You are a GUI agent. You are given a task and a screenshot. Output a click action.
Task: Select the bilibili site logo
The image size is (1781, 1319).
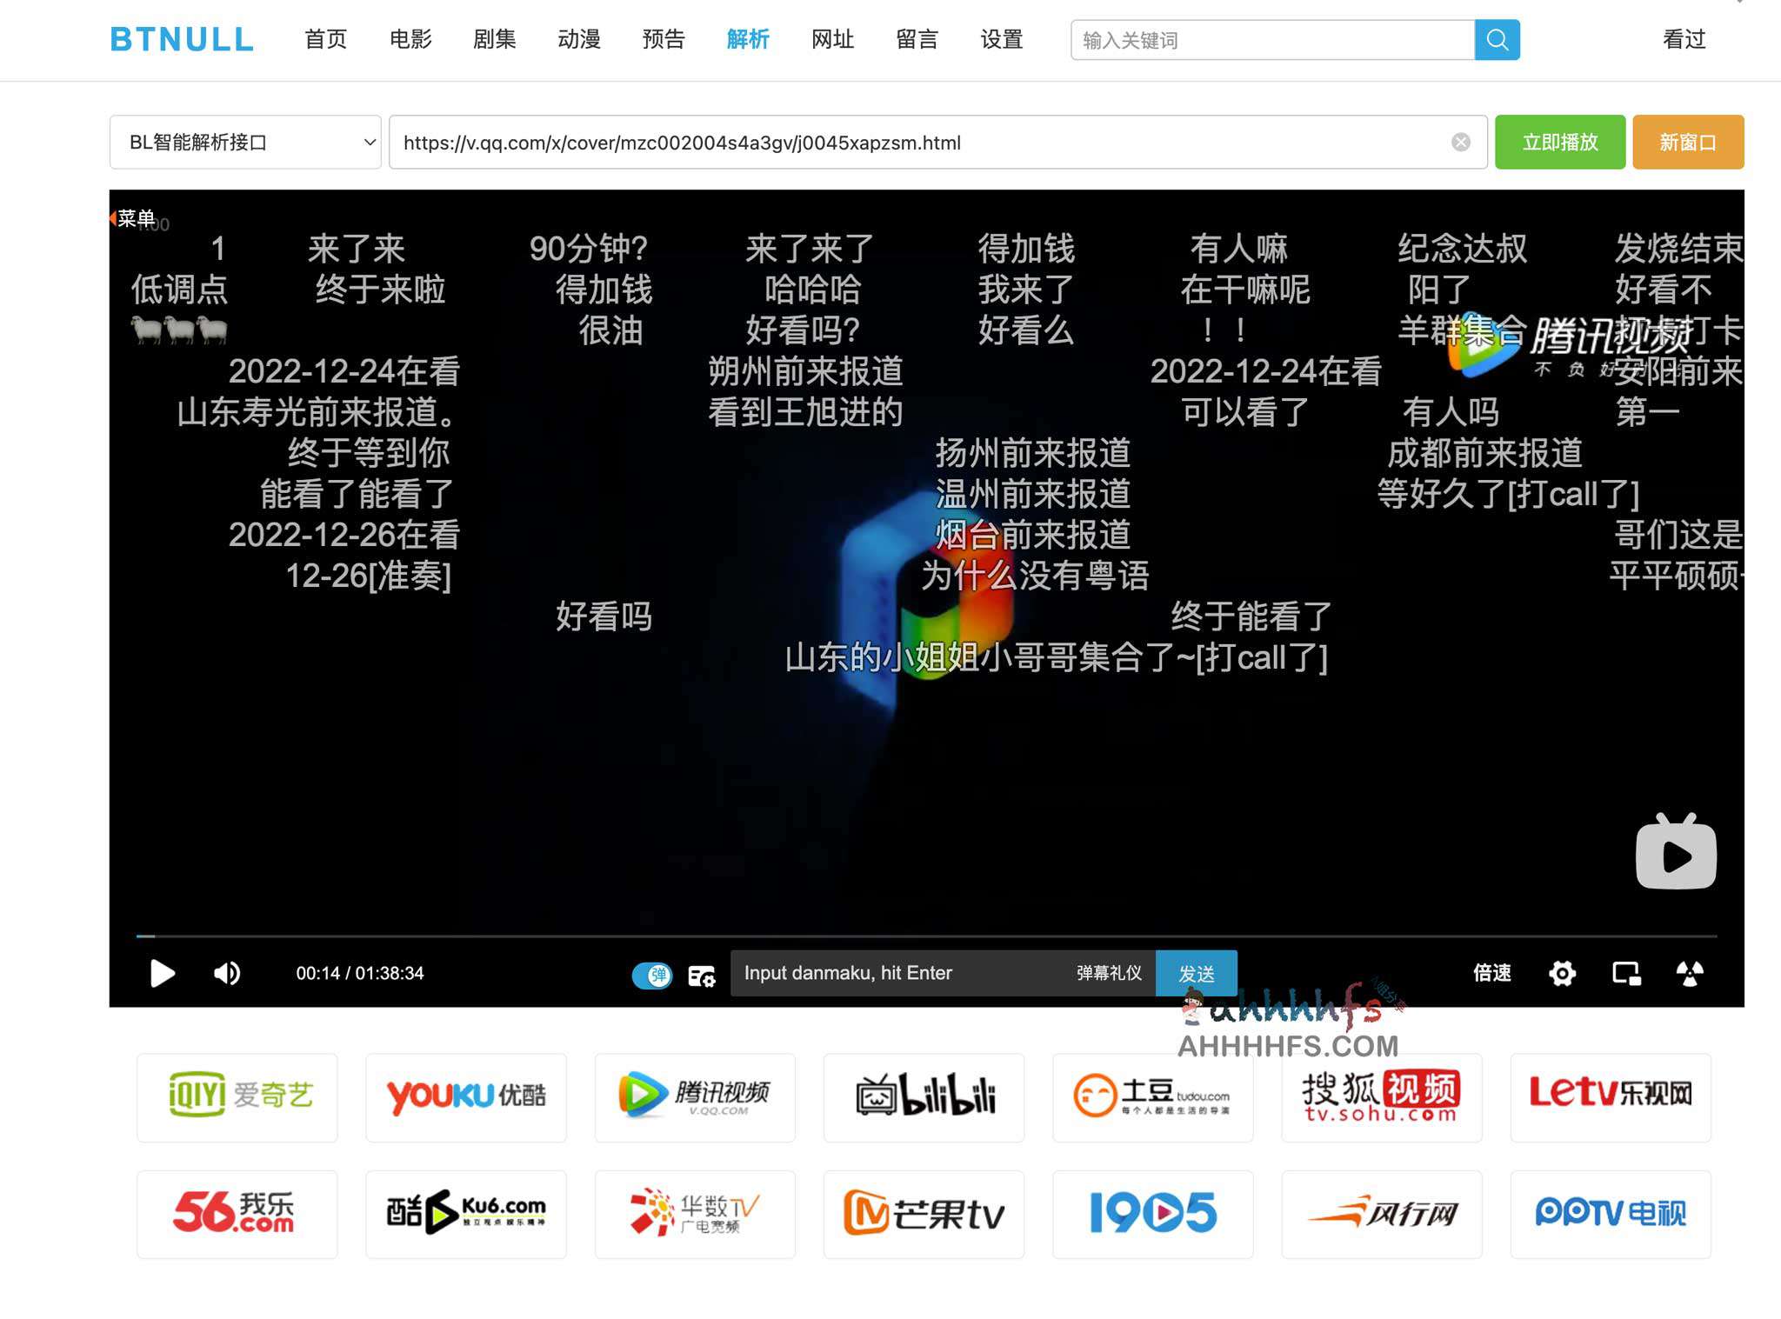coord(923,1096)
